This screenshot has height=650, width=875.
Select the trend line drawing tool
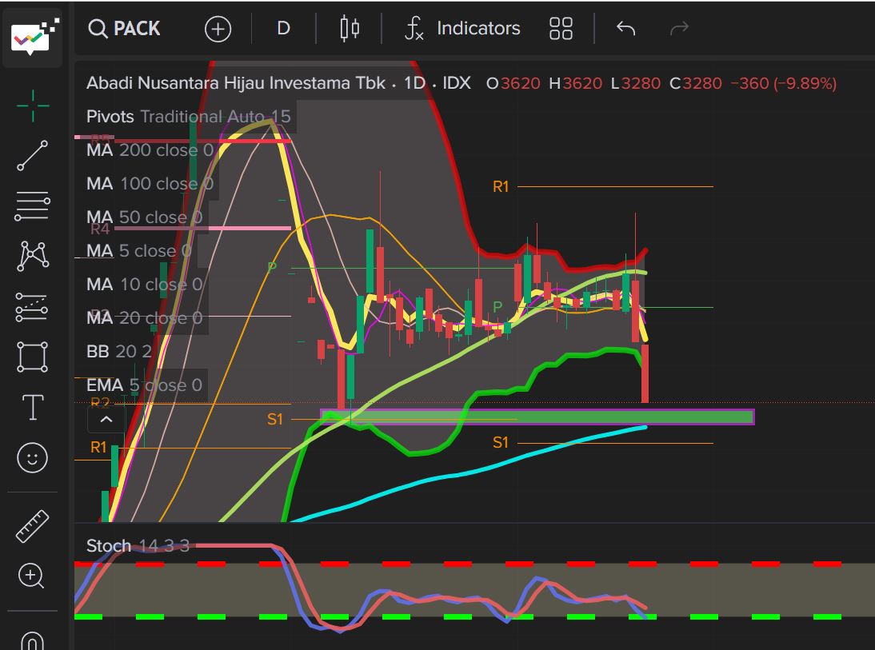click(32, 155)
